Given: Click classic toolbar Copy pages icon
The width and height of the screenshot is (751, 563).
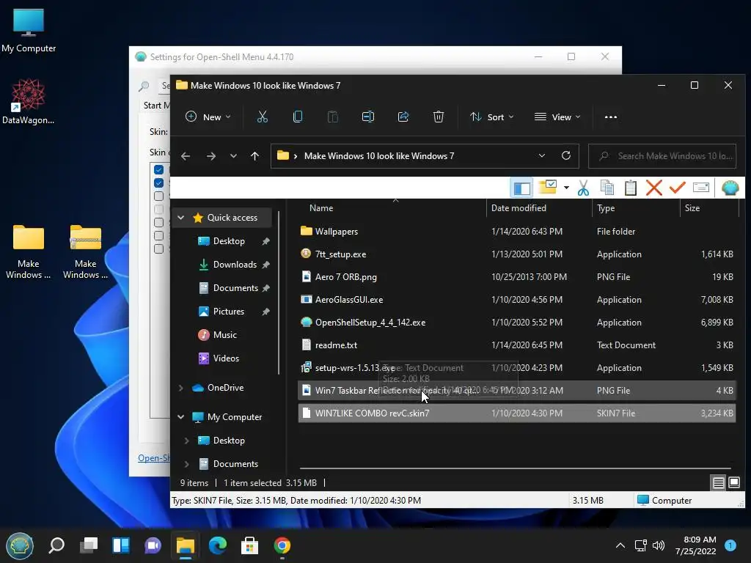Looking at the screenshot, I should pos(607,188).
